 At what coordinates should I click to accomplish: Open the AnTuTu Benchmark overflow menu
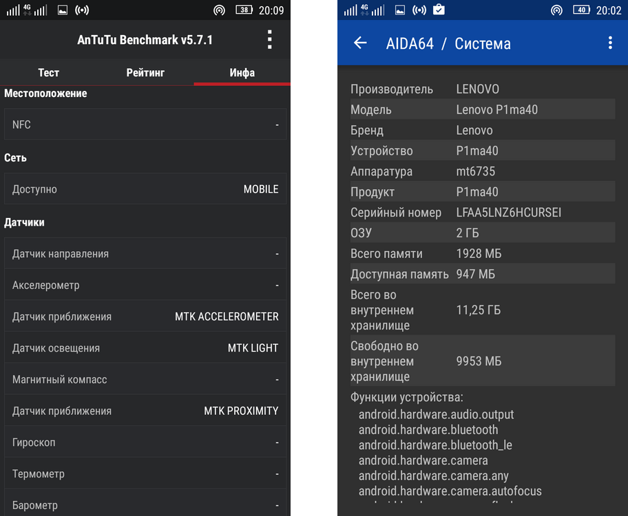[x=269, y=40]
